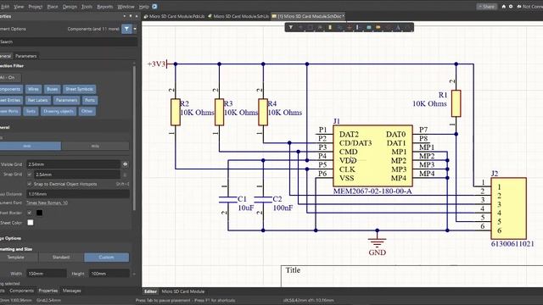543x305 pixels.
Task: Open the Place menu
Action: tap(53, 7)
